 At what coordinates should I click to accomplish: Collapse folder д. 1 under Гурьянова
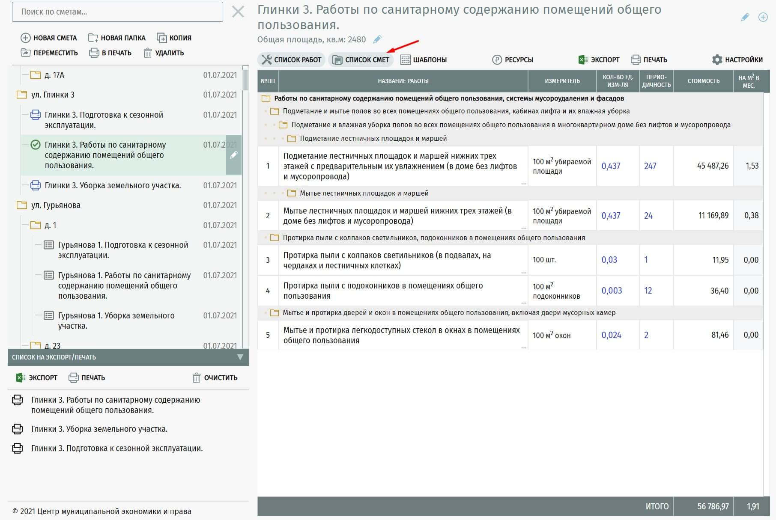pyautogui.click(x=36, y=225)
